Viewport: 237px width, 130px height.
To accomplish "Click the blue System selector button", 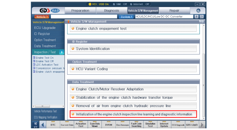I will coord(126,17).
